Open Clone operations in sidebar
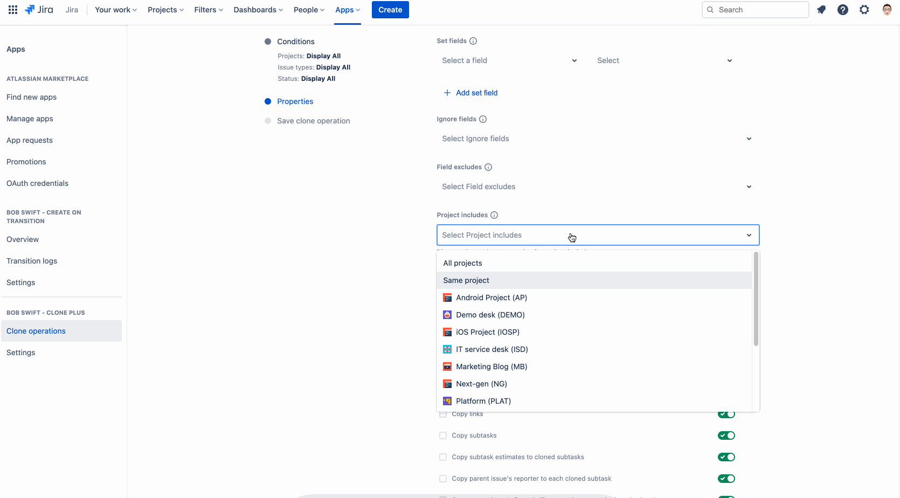Screen dimensions: 900x498 tap(61, 331)
